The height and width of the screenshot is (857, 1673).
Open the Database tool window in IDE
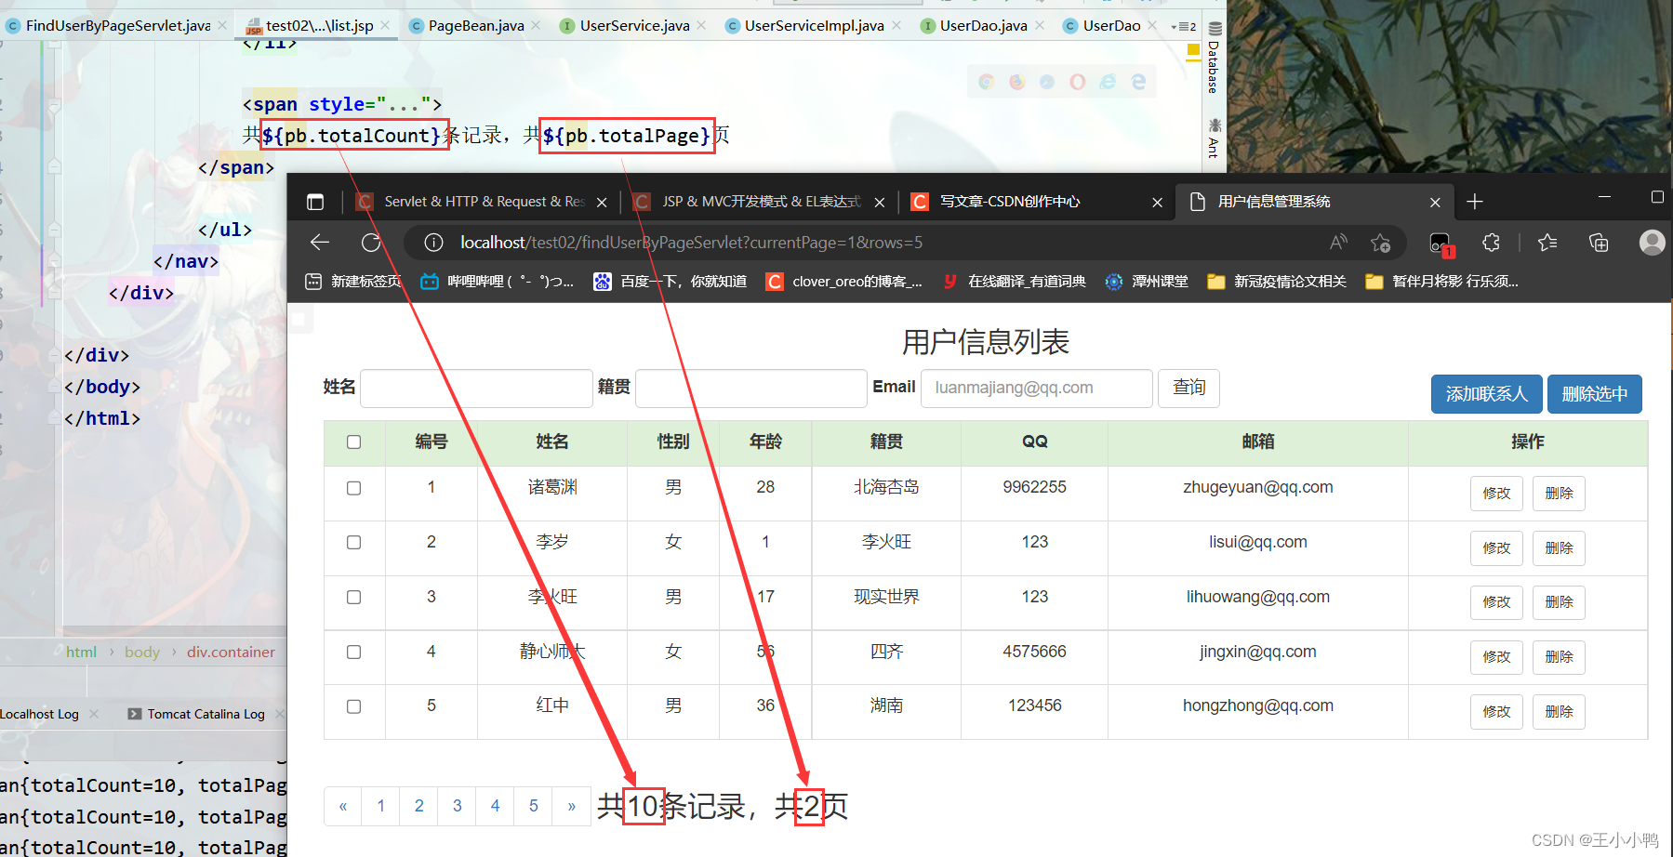[x=1214, y=58]
